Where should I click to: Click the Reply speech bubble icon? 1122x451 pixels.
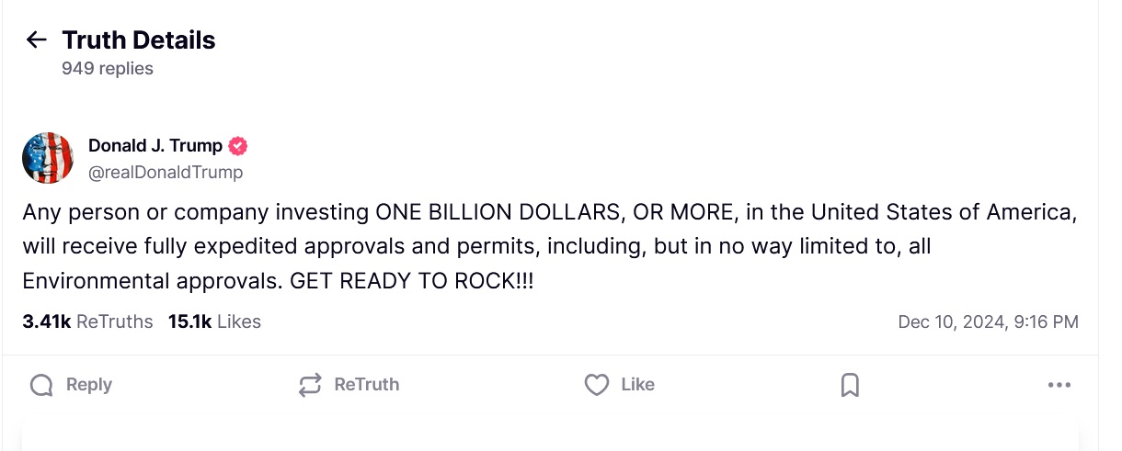point(41,385)
